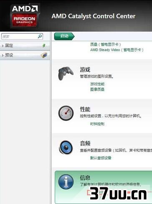
Task: Open AMD Steady Video link
Action: pyautogui.click(x=117, y=50)
